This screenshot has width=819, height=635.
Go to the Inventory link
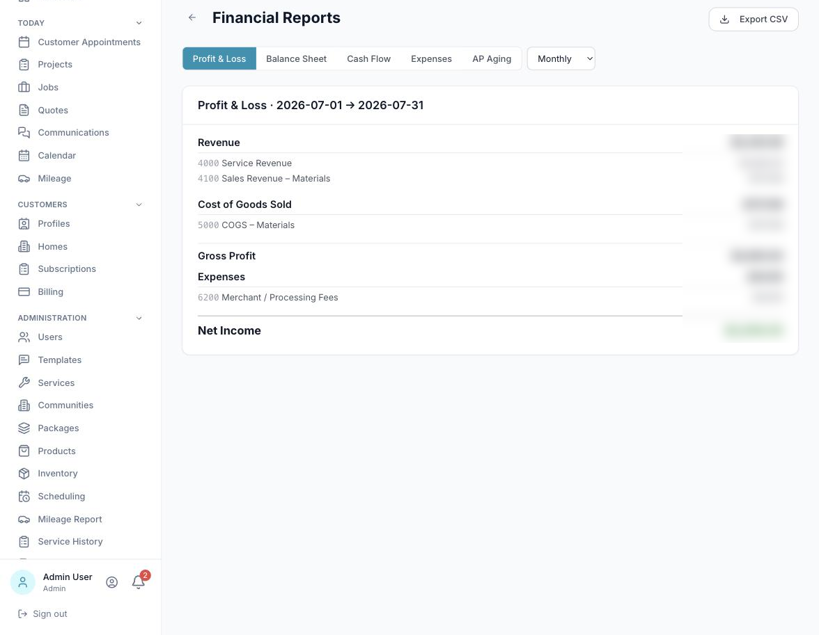point(57,473)
